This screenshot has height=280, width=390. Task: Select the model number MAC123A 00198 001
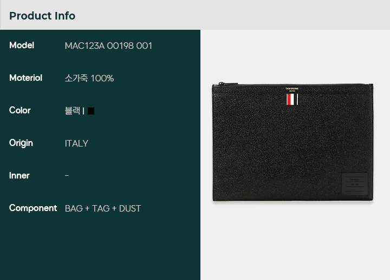pyautogui.click(x=108, y=46)
